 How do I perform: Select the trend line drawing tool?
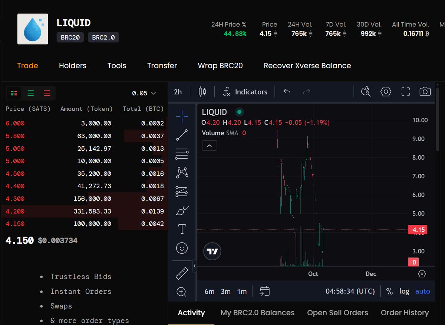coord(182,135)
